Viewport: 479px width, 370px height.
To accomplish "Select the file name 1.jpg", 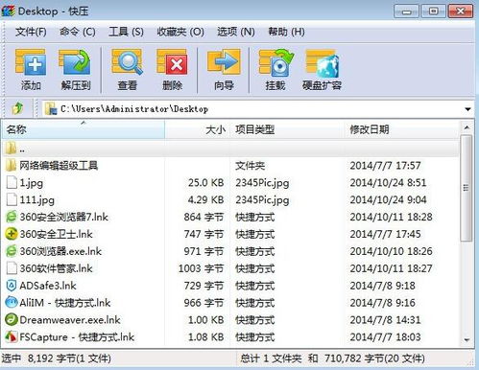I will [31, 183].
